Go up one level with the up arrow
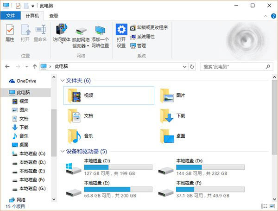 (35, 67)
